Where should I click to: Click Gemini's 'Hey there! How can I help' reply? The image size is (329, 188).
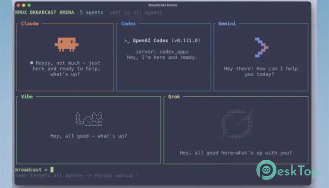pyautogui.click(x=260, y=71)
